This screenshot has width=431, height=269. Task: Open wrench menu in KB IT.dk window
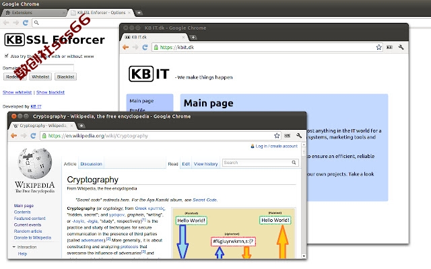pos(401,47)
